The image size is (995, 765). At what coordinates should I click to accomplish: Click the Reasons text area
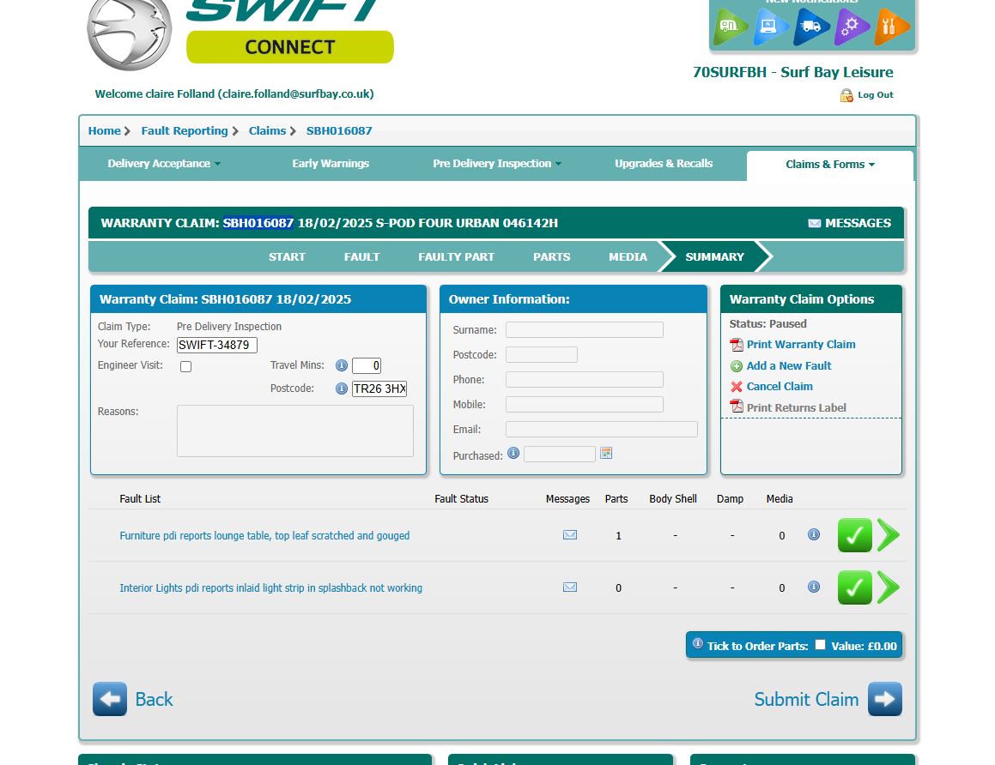tap(295, 431)
